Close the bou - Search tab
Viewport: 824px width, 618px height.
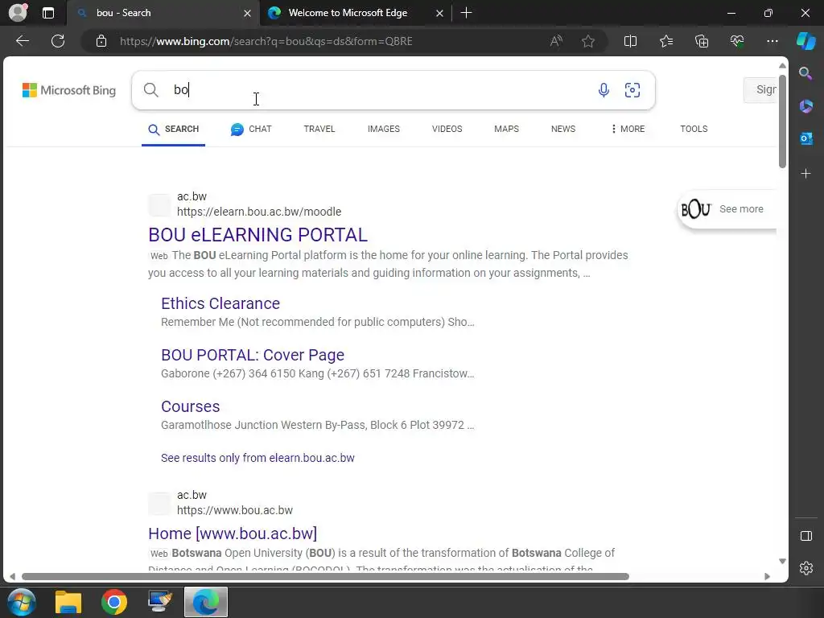[x=247, y=13]
